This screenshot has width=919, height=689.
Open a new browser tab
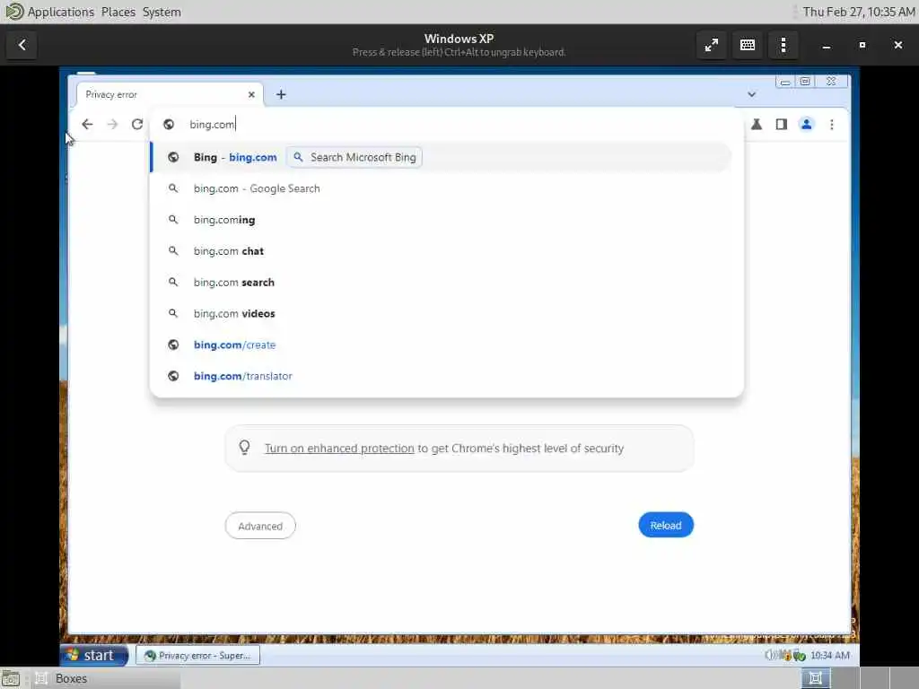point(281,94)
